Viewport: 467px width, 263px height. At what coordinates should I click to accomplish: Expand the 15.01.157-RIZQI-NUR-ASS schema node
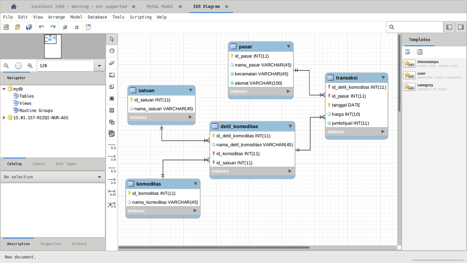[4, 118]
